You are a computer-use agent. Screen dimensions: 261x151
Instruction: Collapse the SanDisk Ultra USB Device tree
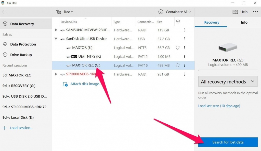click(56, 39)
